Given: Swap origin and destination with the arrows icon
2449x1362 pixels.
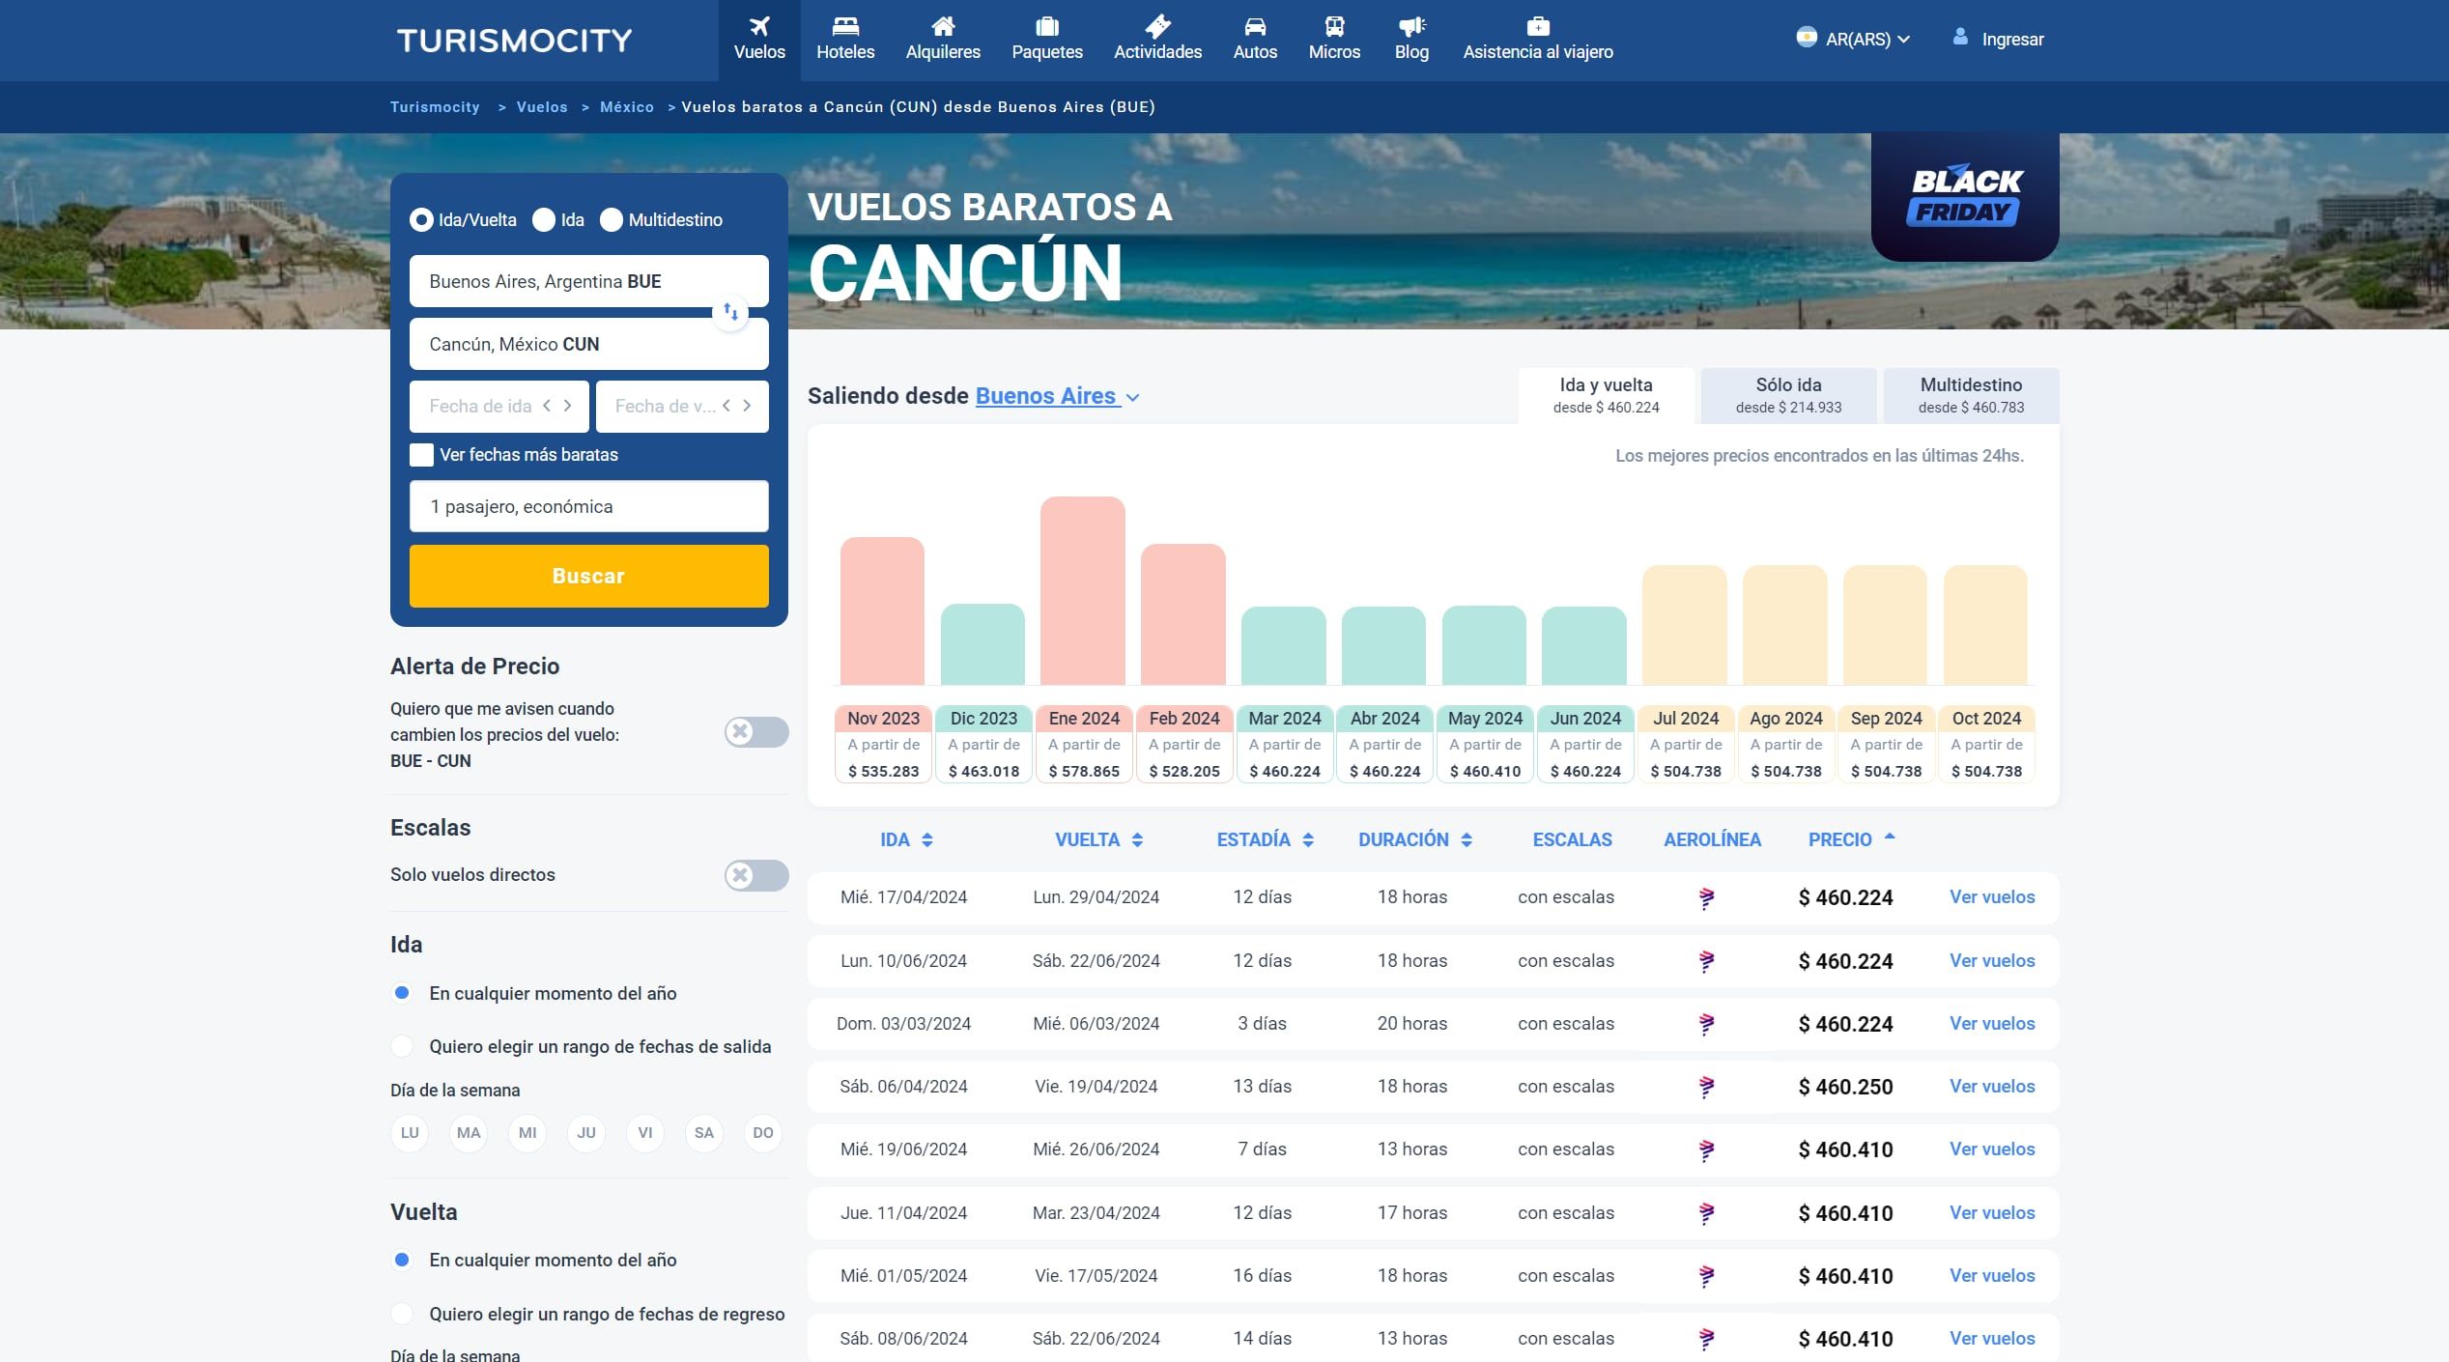Looking at the screenshot, I should tap(730, 312).
